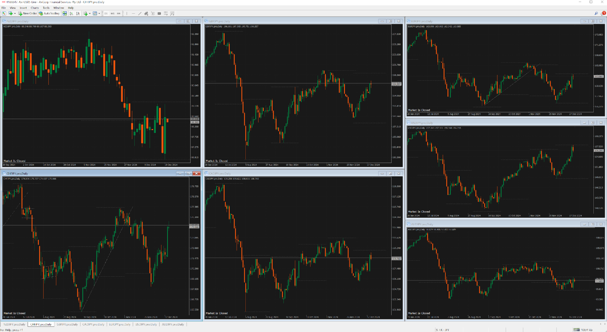Tile the chart windows
This screenshot has height=332, width=607.
[x=65, y=13]
